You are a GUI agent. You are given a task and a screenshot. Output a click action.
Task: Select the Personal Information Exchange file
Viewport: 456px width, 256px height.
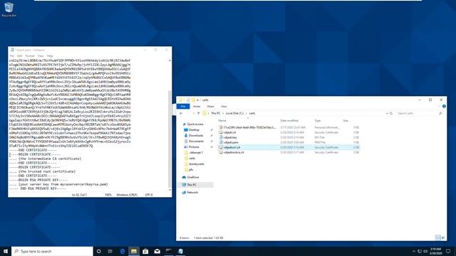[289, 127]
